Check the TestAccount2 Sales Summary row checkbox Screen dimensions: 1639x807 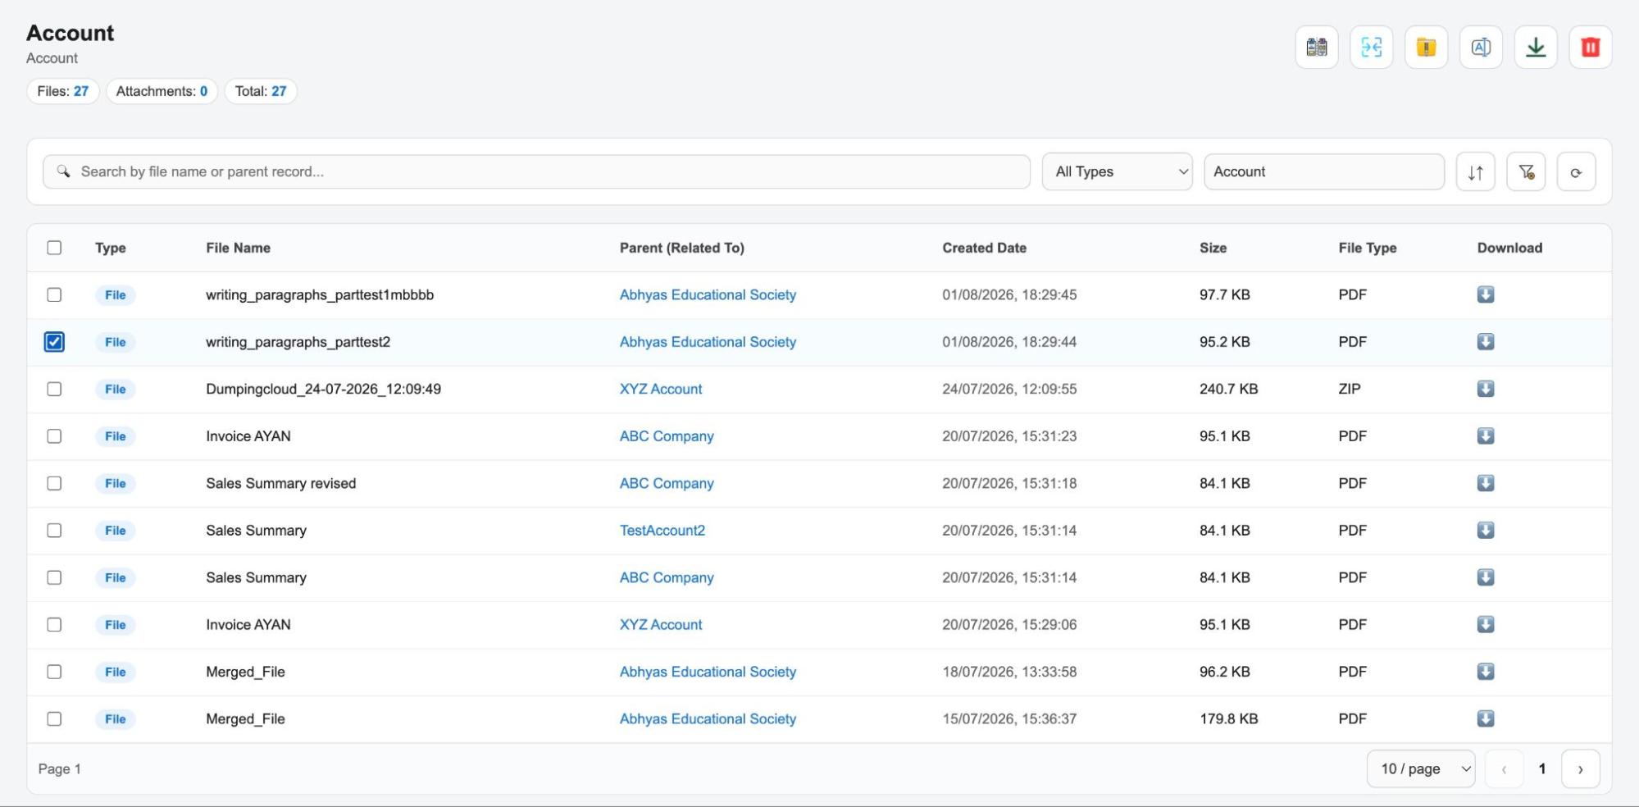[54, 531]
